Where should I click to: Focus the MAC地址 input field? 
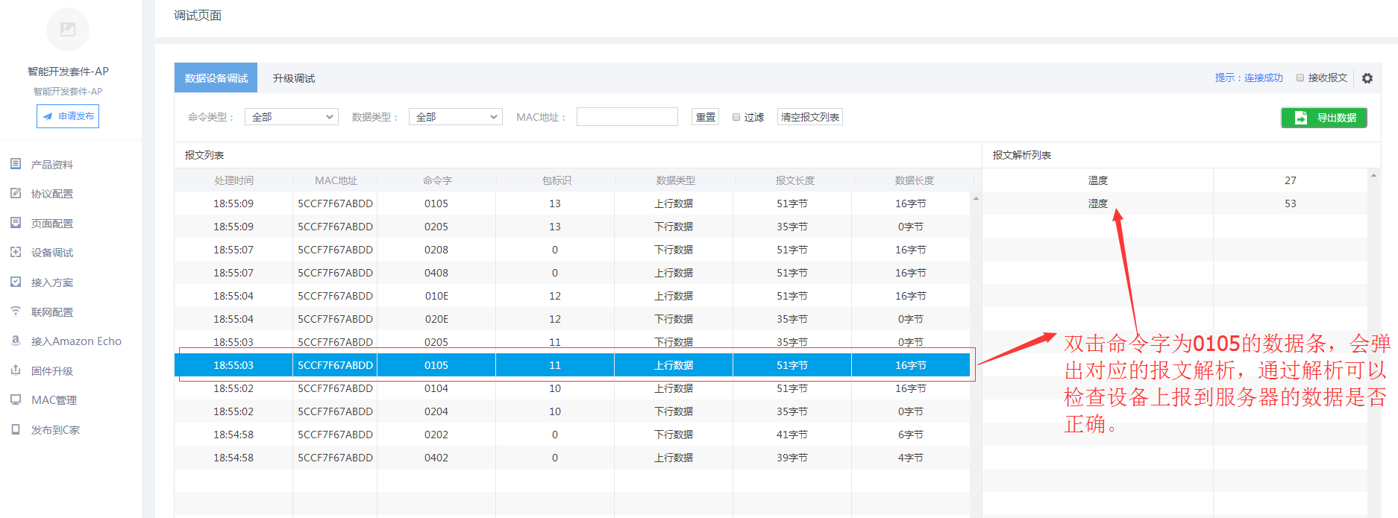(x=627, y=117)
